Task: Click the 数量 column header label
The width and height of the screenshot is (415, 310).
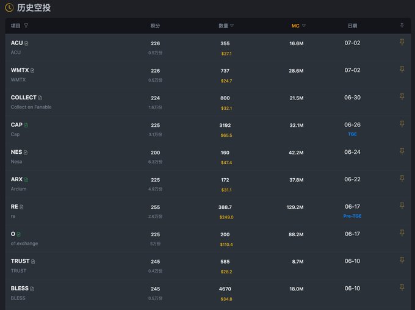Action: 223,26
